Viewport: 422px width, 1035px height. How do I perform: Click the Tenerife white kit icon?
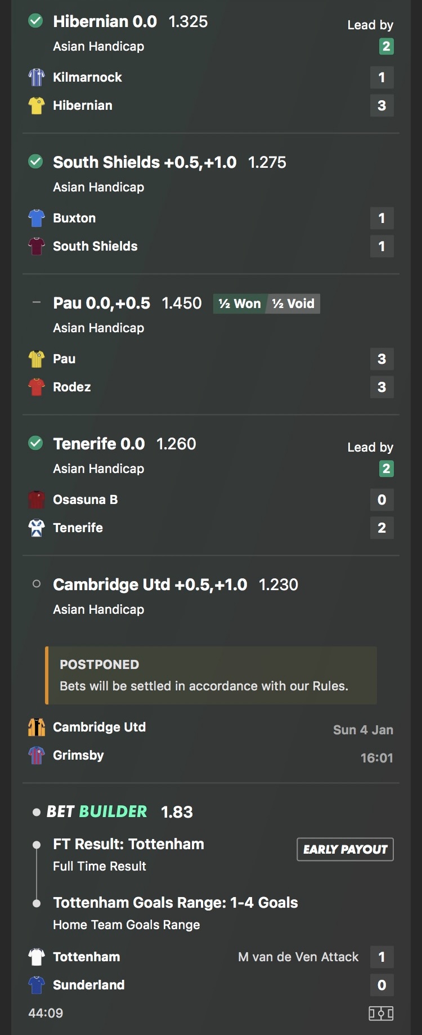coord(37,528)
